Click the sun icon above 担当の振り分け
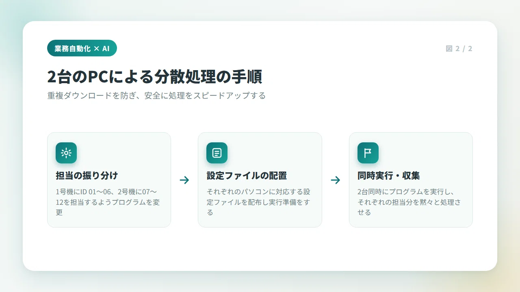Image resolution: width=520 pixels, height=292 pixels. click(x=66, y=153)
